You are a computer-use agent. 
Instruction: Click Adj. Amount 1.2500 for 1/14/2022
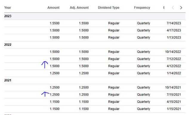[x=84, y=73]
